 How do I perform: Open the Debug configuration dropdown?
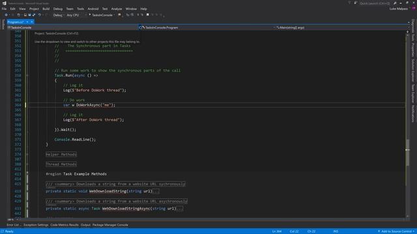click(x=58, y=15)
